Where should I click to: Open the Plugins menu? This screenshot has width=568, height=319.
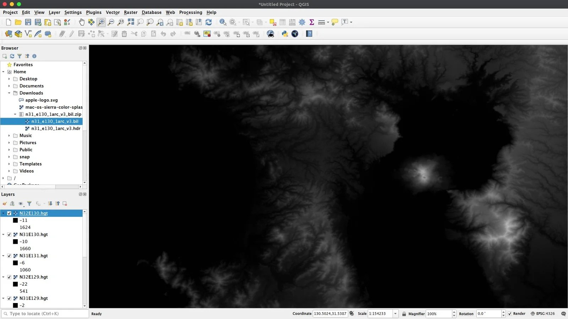(94, 12)
